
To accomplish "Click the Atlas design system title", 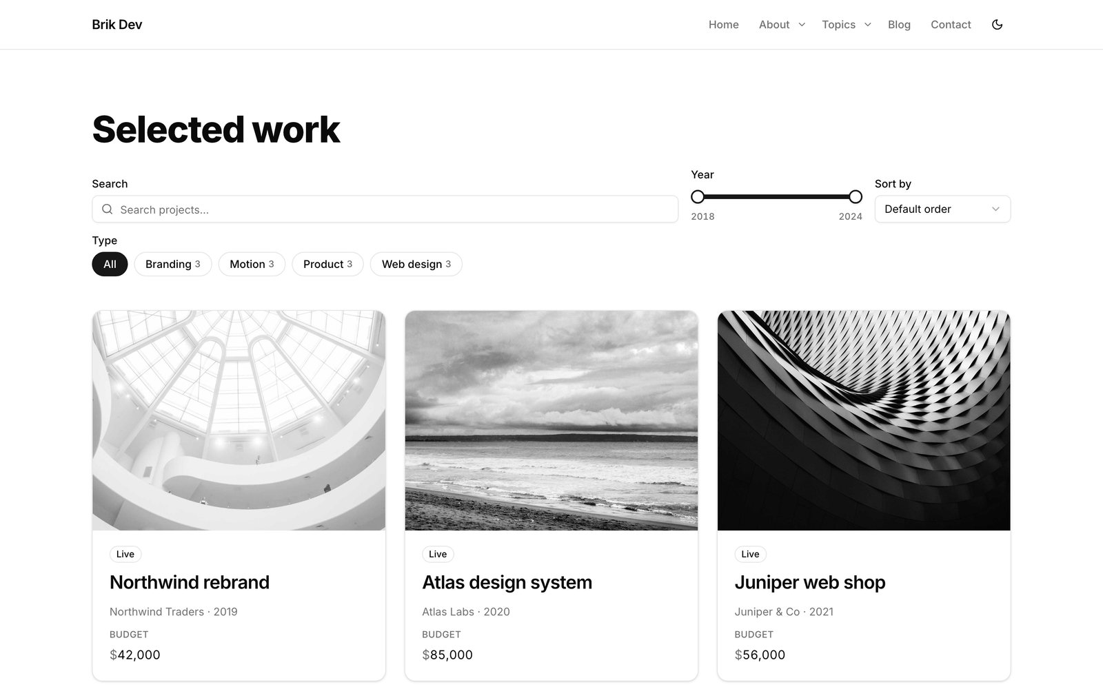I will [507, 582].
